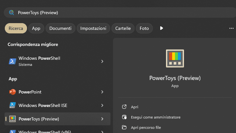Click the PowerPoint app icon

tap(13, 92)
